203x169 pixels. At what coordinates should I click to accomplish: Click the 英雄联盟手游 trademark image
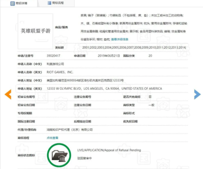click(35, 31)
